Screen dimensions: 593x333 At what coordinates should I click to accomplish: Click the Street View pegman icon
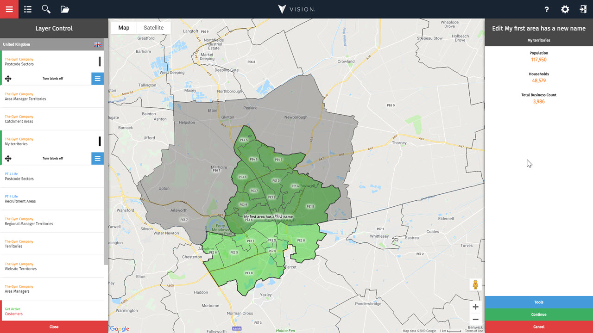(x=475, y=284)
